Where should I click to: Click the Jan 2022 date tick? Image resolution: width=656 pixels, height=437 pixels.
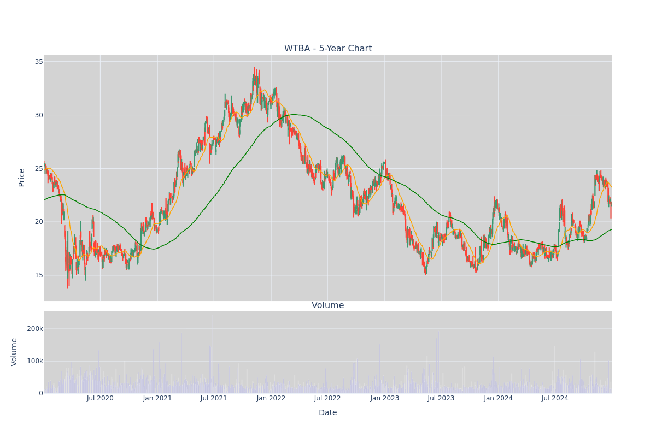coord(271,398)
